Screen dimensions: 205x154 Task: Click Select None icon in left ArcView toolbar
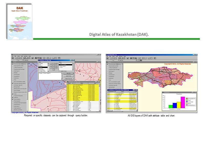tap(27, 58)
